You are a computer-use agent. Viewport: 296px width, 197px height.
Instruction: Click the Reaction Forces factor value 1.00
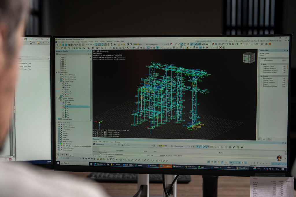click(x=284, y=66)
